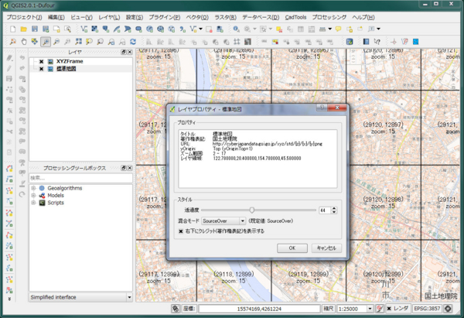Screen dimensions: 464x318
Task: Open the プロセッシング menu
Action: [x=329, y=17]
